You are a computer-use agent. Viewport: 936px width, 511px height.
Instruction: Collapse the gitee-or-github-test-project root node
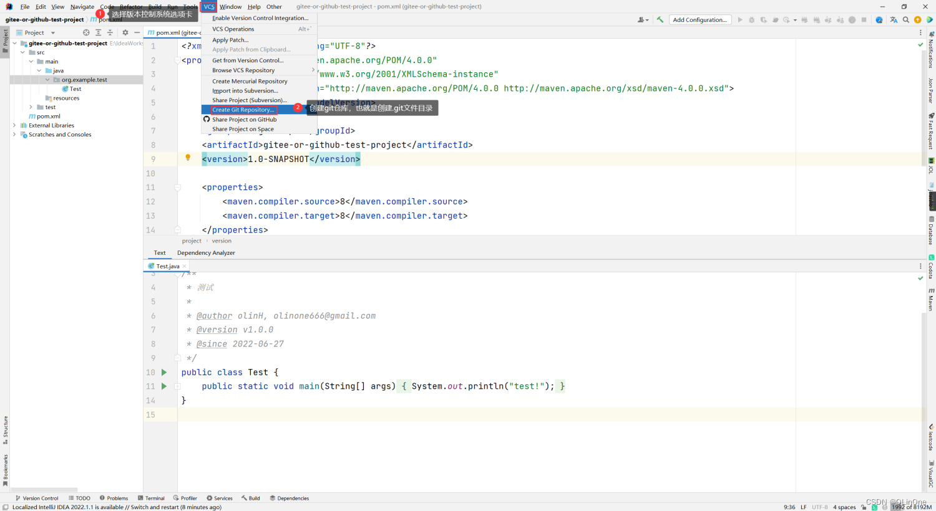15,44
